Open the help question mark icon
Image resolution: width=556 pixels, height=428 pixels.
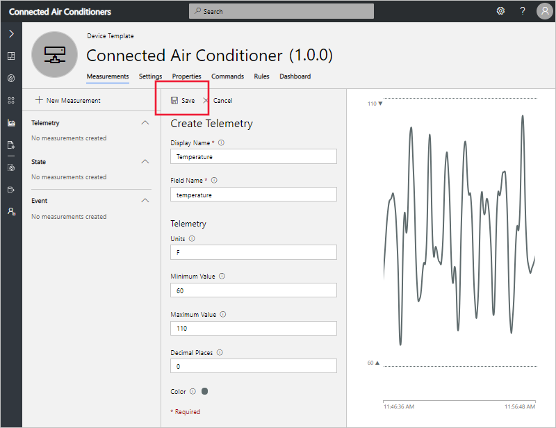[523, 11]
